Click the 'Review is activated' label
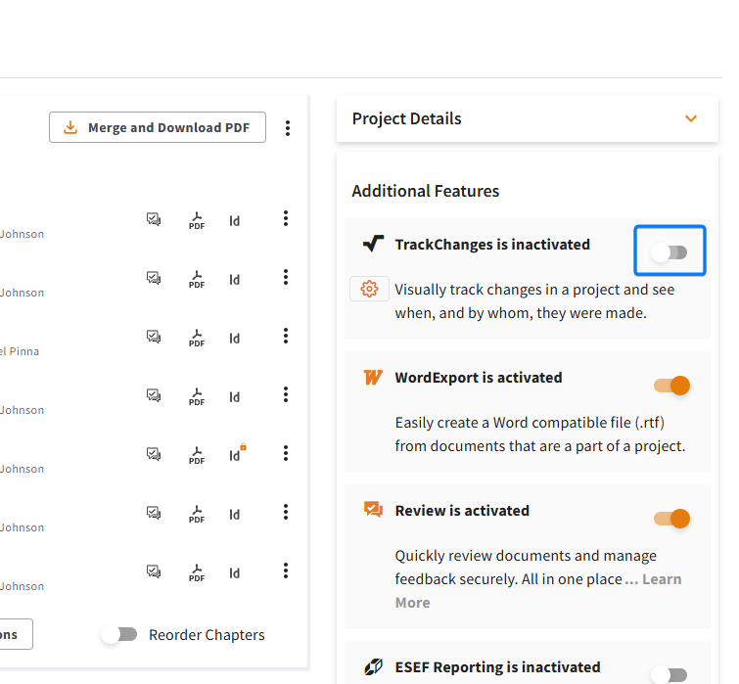 pyautogui.click(x=462, y=511)
